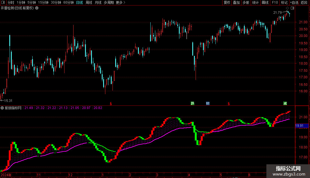Select the 日线 daily tab
The height and width of the screenshot is (178, 310).
tap(80, 2)
